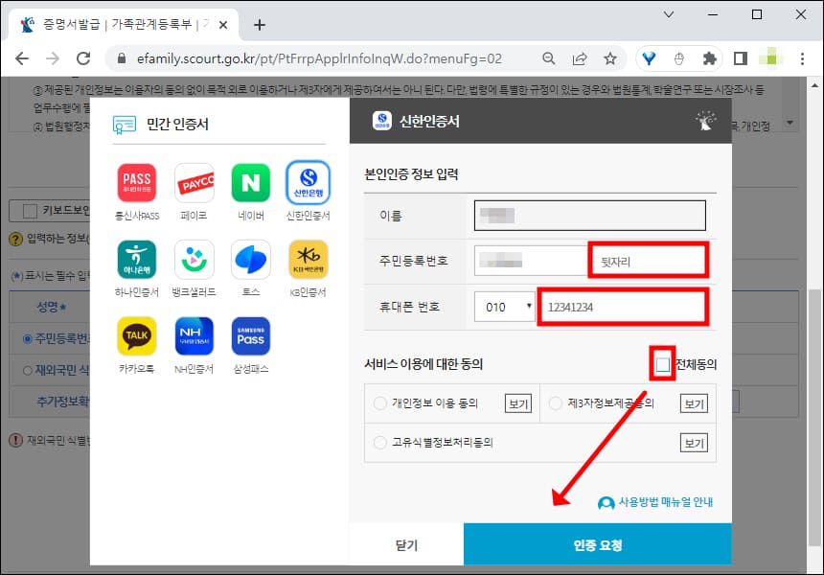The width and height of the screenshot is (824, 575).
Task: Click the 휴대폰 번호 input showing 12341234
Action: click(624, 306)
